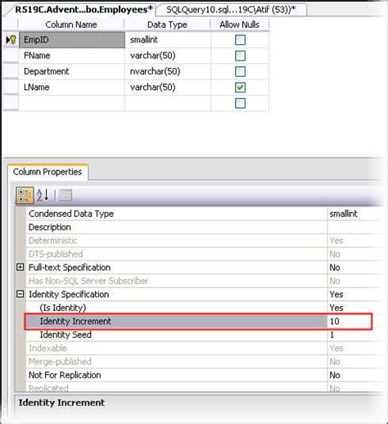Viewport: 388px width, 424px height.
Task: Click the row selector beside Department
Action: pos(11,71)
